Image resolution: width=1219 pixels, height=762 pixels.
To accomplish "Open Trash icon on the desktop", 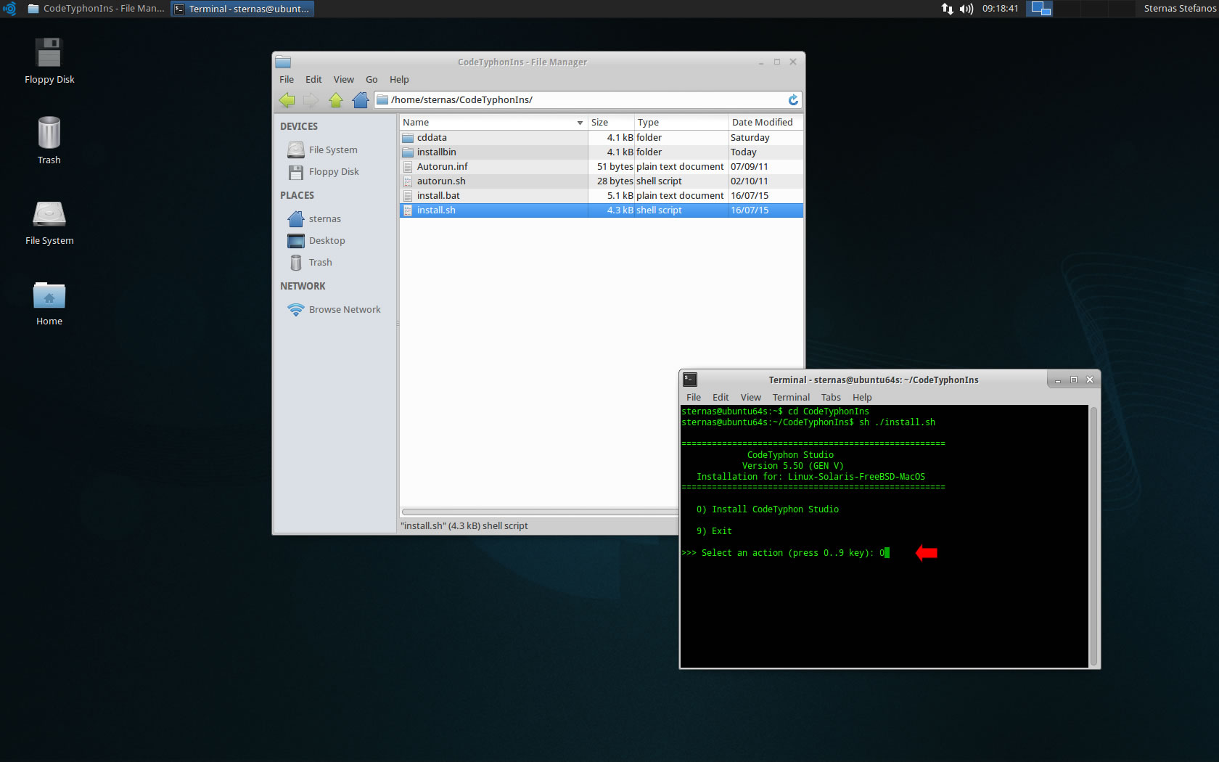I will coord(49,141).
